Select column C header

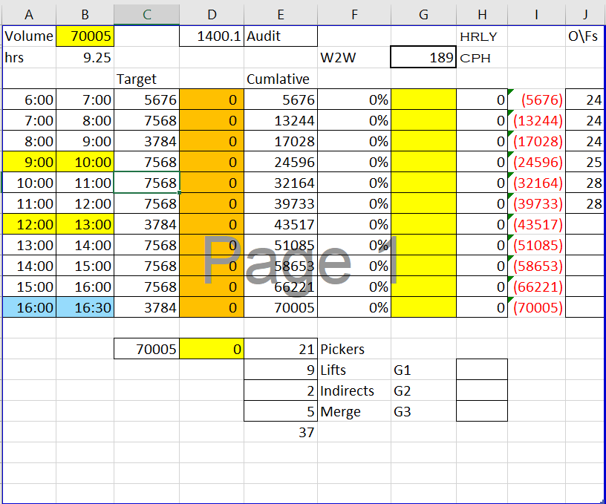[146, 15]
